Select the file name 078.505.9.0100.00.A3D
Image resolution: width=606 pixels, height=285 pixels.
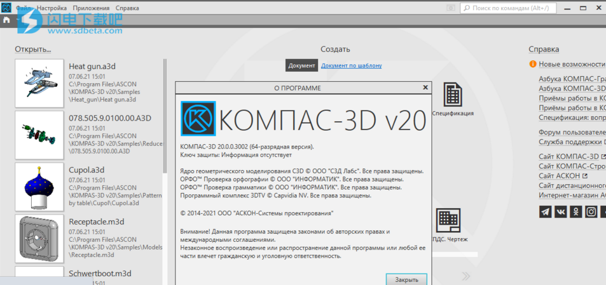coord(110,118)
